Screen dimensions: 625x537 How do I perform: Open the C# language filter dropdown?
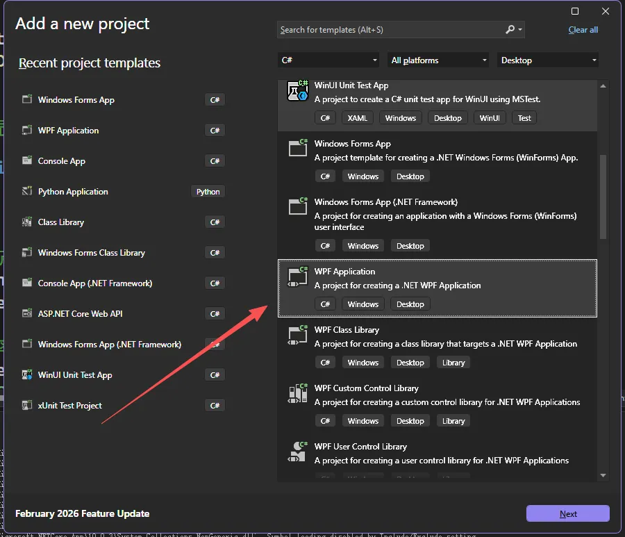tap(328, 60)
